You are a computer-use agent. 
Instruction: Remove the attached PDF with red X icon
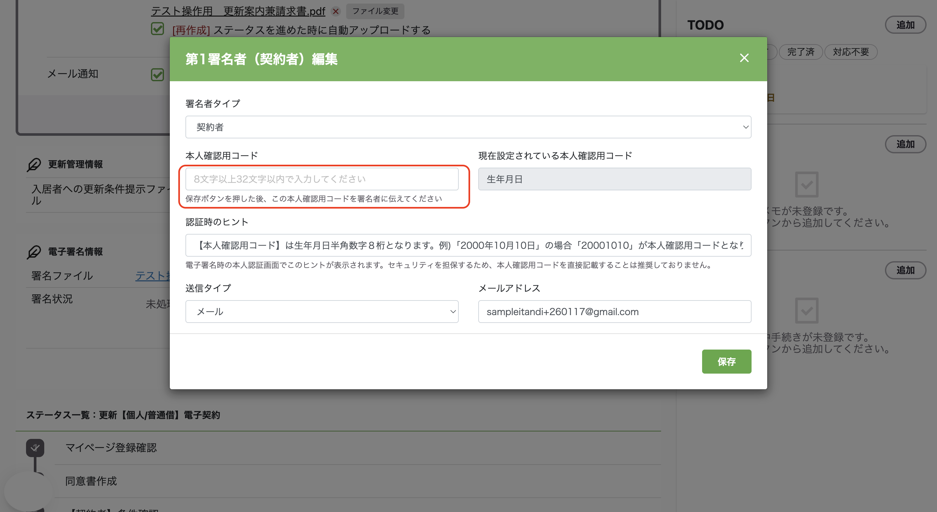[336, 12]
